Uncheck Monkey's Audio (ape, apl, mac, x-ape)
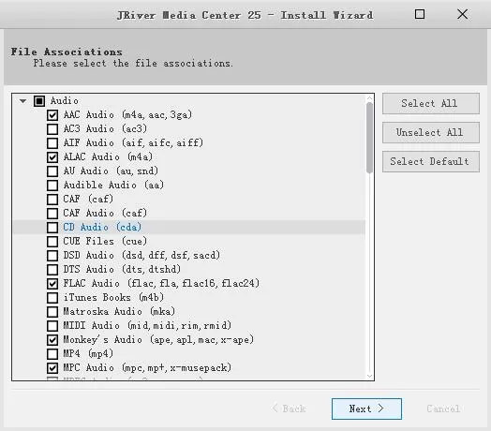The image size is (491, 431). (52, 340)
